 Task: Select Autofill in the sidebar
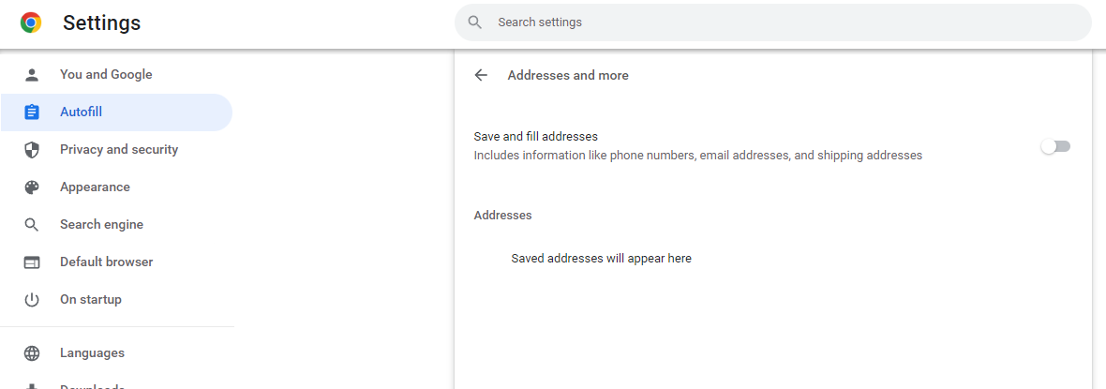[x=81, y=112]
